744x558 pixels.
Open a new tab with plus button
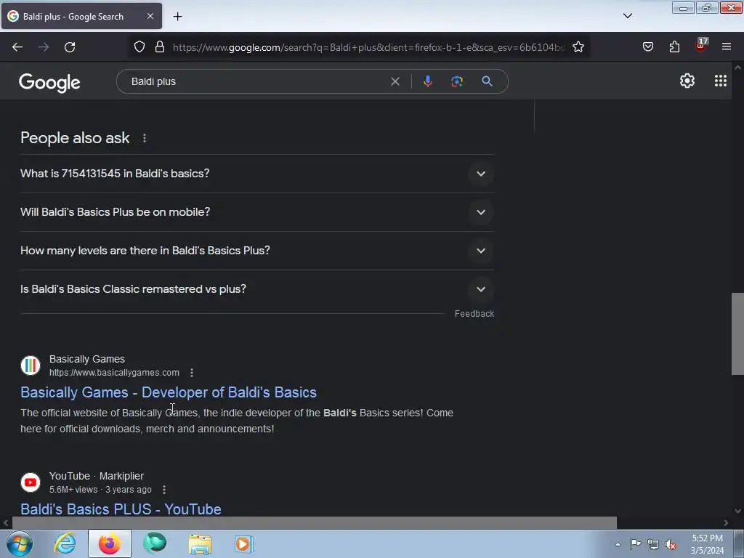click(x=177, y=17)
